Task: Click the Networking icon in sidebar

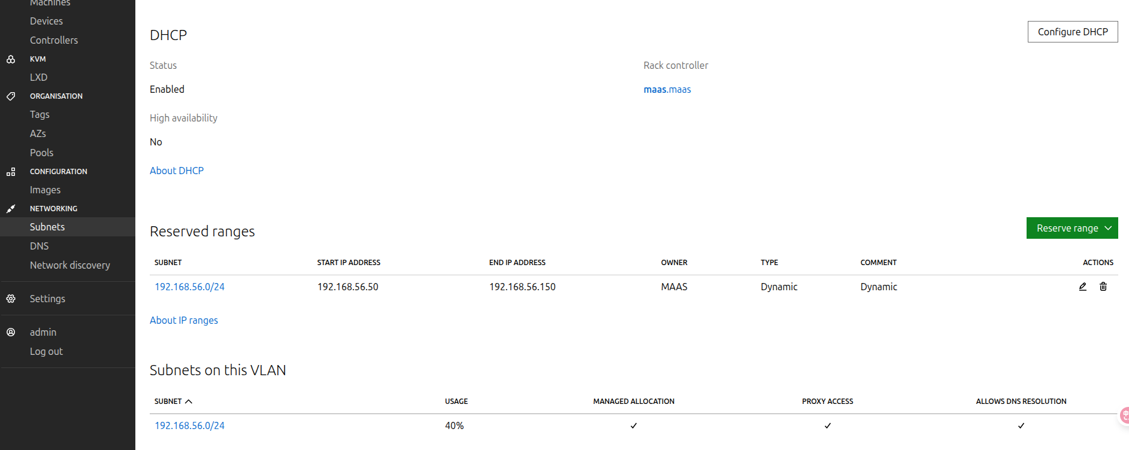Action: pos(11,209)
